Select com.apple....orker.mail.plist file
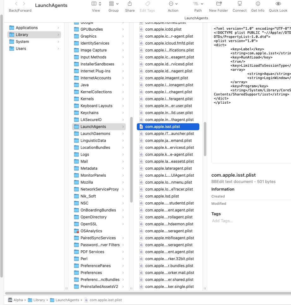The image size is (291, 305). click(x=168, y=273)
